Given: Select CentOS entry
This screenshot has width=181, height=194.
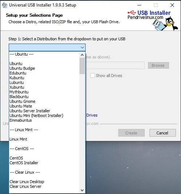Looking at the screenshot, I should [x=45, y=158].
